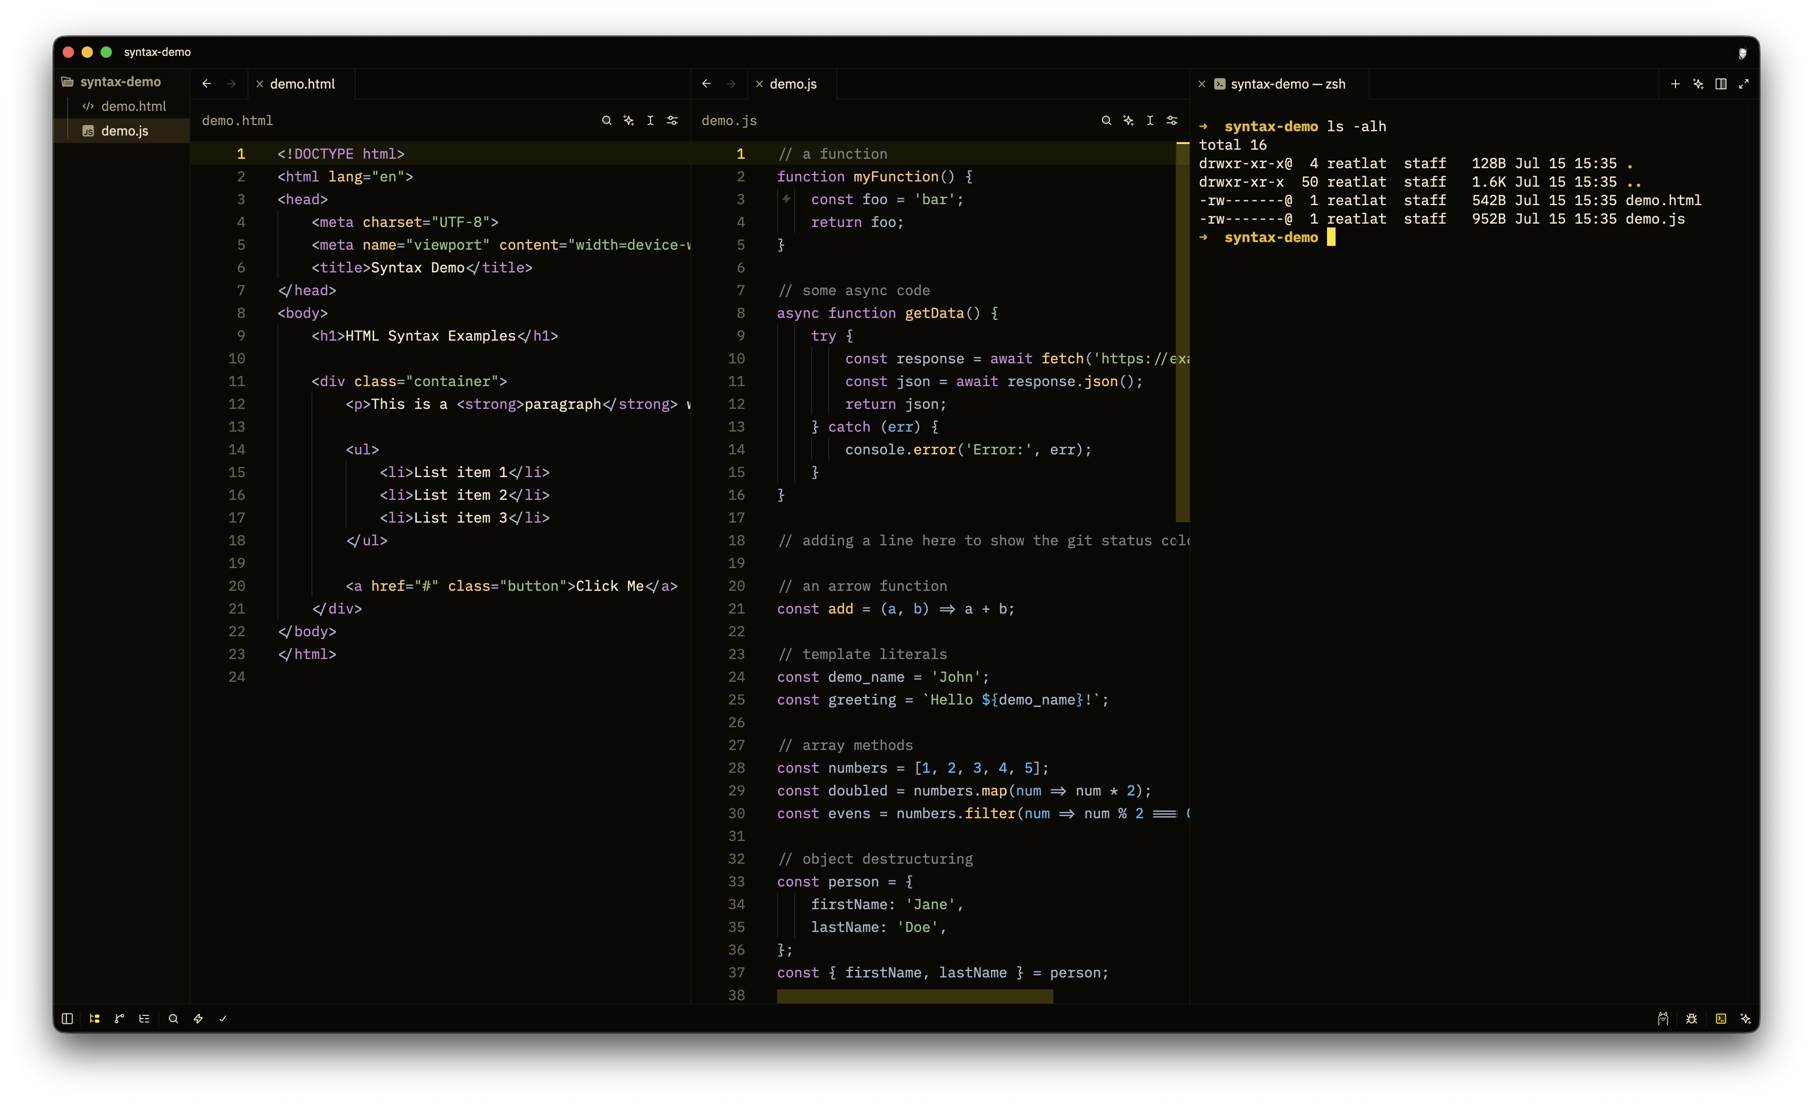Toggle the project panel icon in status bar

(94, 1019)
